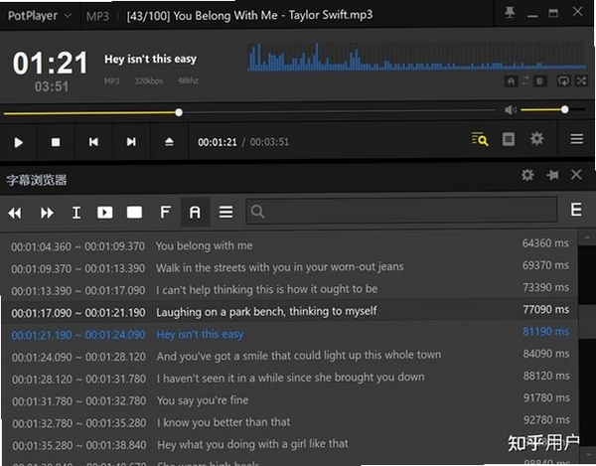
Task: Close the subtitle browser panel
Action: [x=576, y=175]
